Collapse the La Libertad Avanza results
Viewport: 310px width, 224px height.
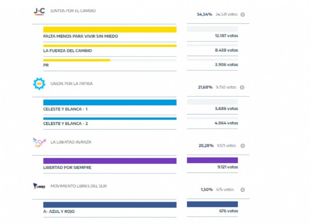click(243, 145)
